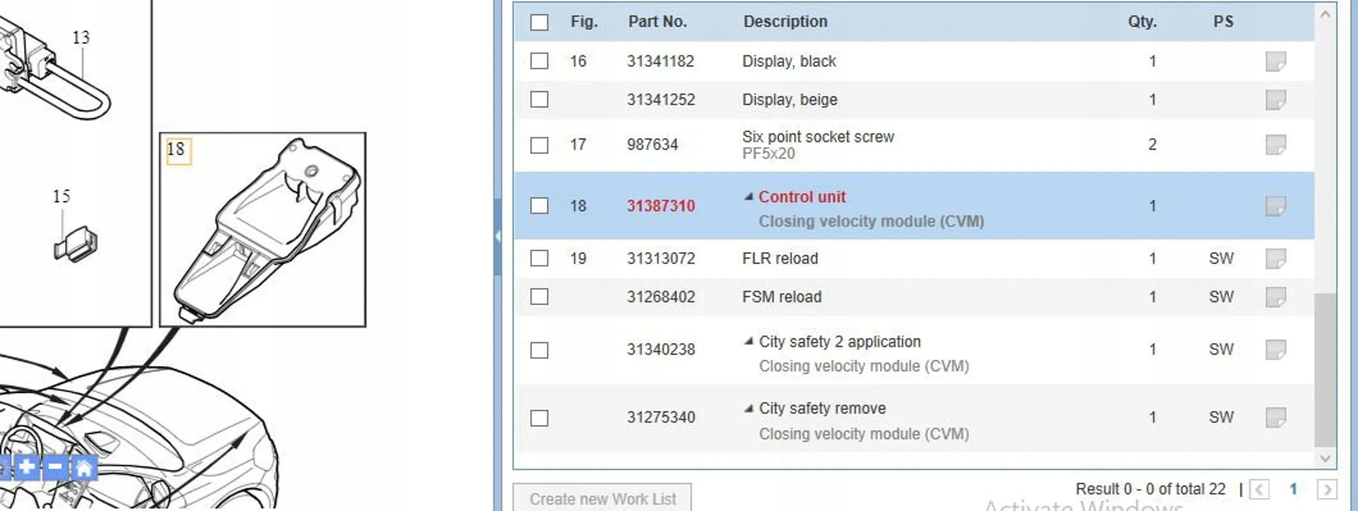The height and width of the screenshot is (511, 1358).
Task: Click Fig. number 16 cell
Action: (578, 61)
